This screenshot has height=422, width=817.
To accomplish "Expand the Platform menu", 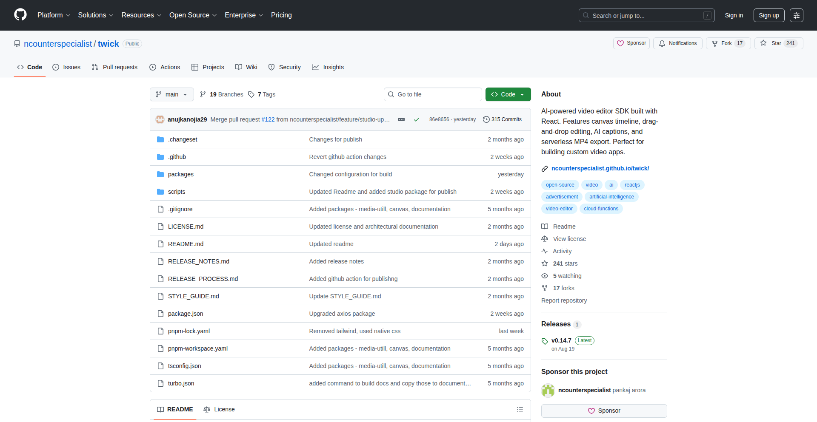I will pos(54,15).
